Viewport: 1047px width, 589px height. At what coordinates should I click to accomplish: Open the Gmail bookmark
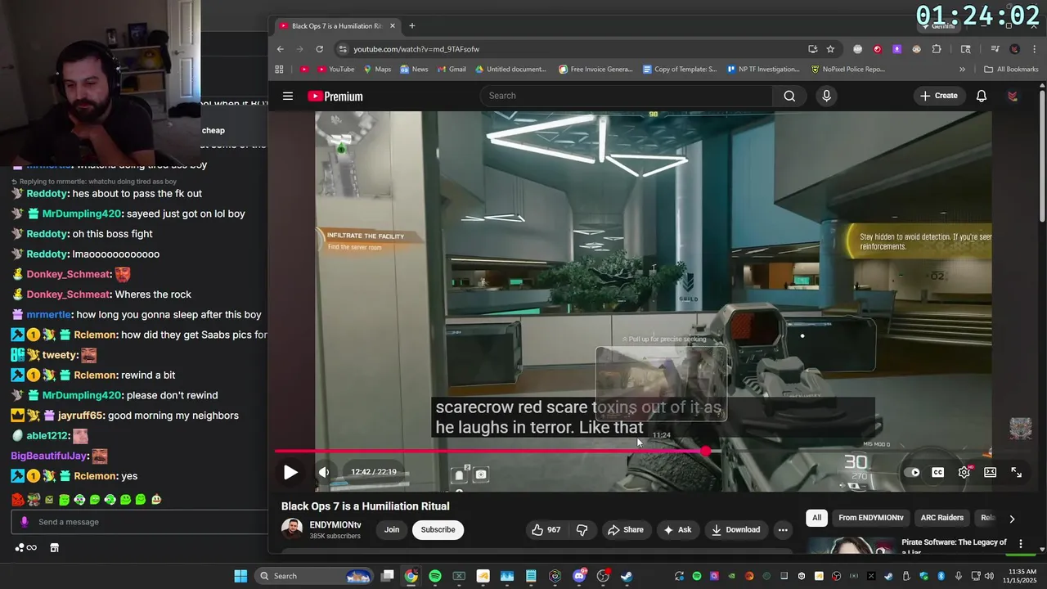pyautogui.click(x=451, y=70)
